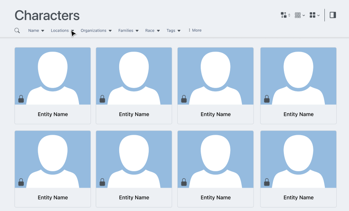The width and height of the screenshot is (349, 211).
Task: Open second bottom-row character portrait
Action: point(134,159)
